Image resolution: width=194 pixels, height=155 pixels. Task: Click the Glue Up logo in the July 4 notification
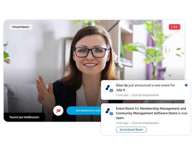108,87
